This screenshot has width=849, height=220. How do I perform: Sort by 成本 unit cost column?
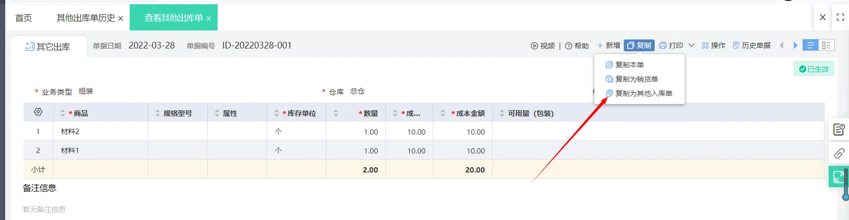point(395,113)
